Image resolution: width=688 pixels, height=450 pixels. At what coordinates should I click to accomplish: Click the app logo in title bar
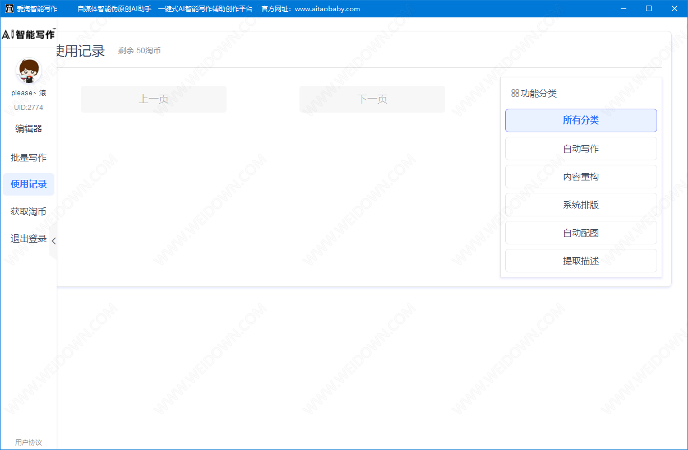tap(10, 9)
